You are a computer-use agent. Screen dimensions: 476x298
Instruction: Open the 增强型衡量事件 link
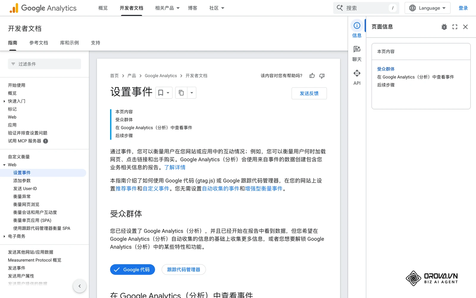coord(264,189)
